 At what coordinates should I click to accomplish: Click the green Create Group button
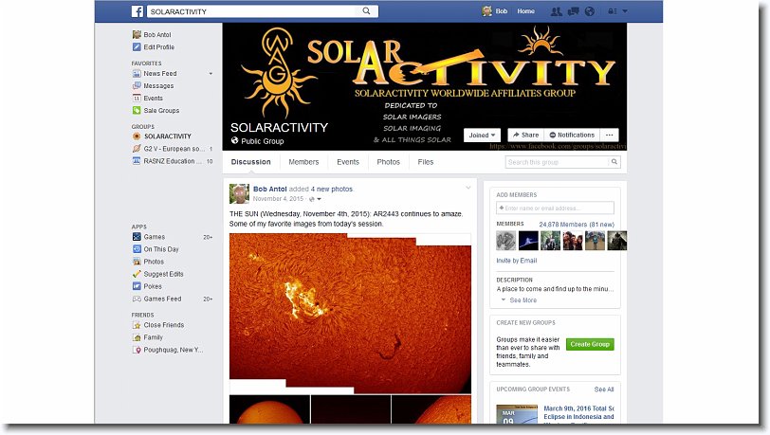coord(590,344)
